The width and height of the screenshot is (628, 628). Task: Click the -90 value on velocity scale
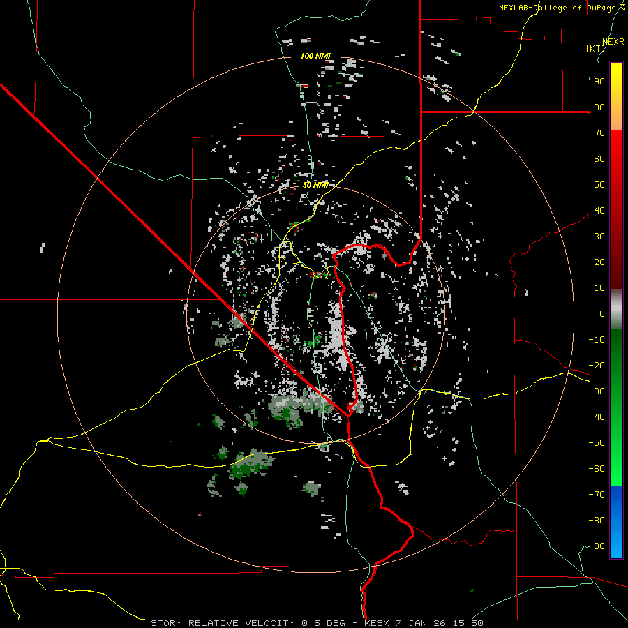point(597,546)
